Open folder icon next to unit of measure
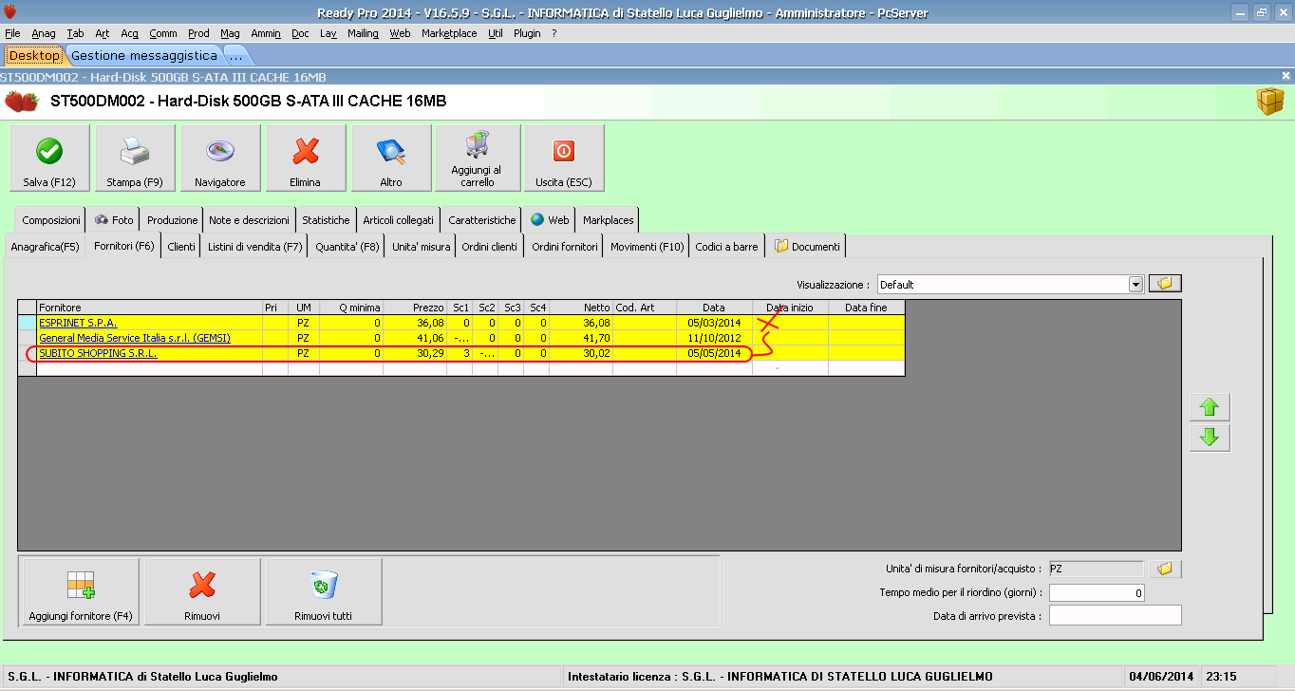 click(x=1165, y=569)
